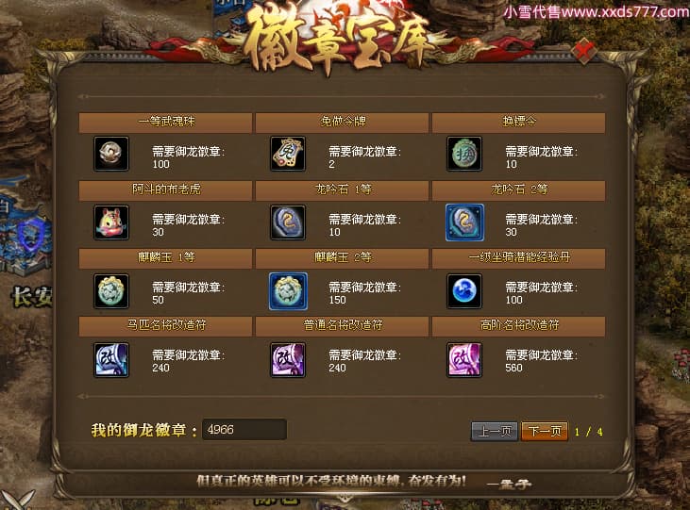Click the 龙吟石 2等 blue-framed icon
Screen dimensions: 690x510
(x=464, y=222)
